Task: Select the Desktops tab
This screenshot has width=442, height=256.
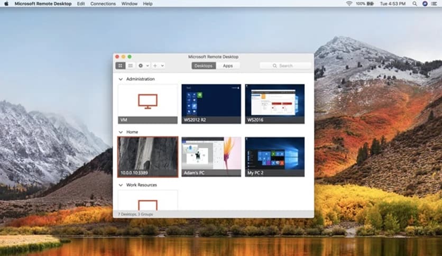Action: point(204,66)
